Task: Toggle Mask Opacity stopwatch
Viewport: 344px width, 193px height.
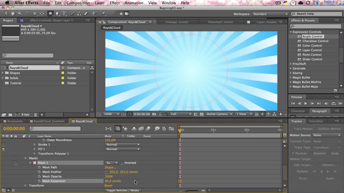Action: tap(39, 176)
